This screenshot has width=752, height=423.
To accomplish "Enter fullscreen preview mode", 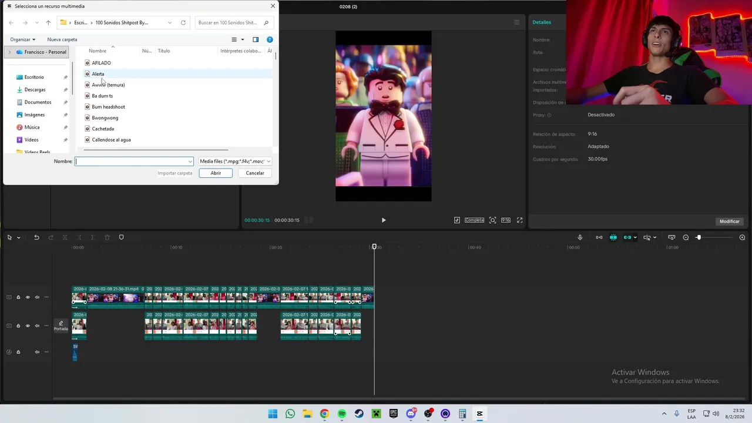I will (519, 220).
